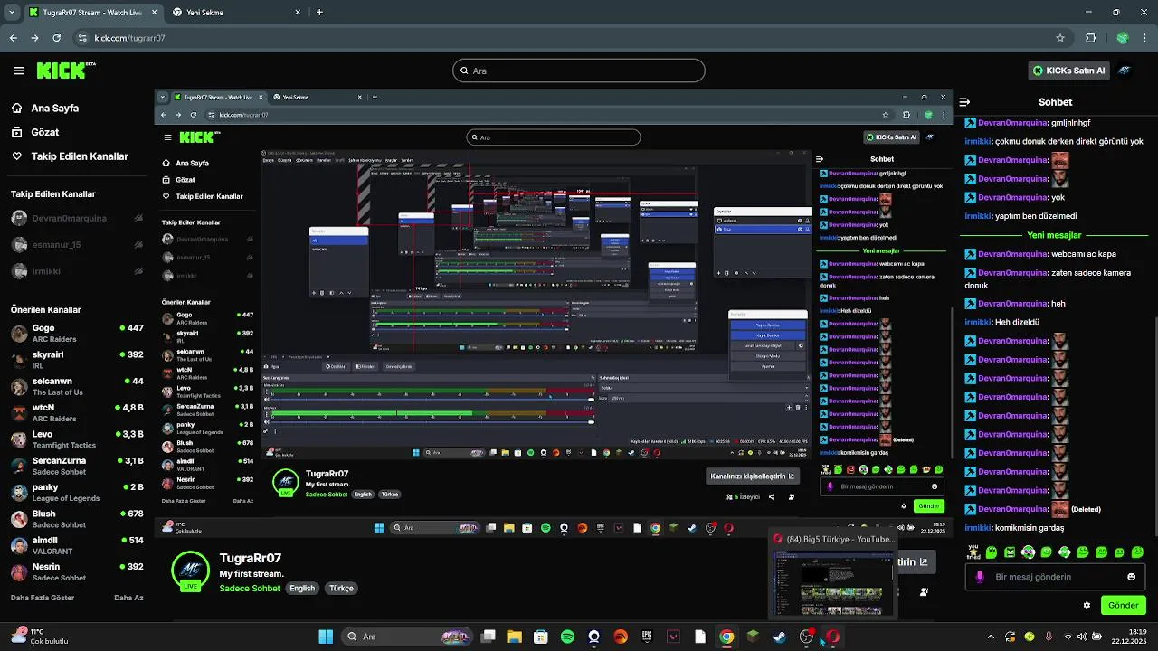1158x651 pixels.
Task: Collapse list with Daha Az
Action: [x=128, y=598]
